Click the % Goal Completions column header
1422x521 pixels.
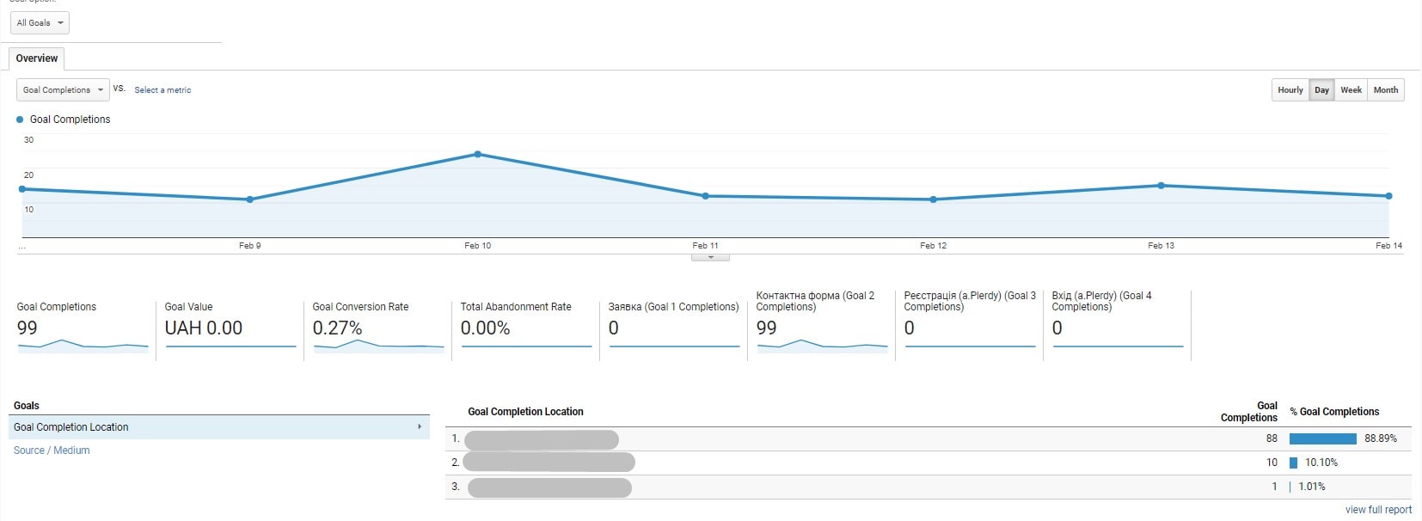tap(1334, 412)
